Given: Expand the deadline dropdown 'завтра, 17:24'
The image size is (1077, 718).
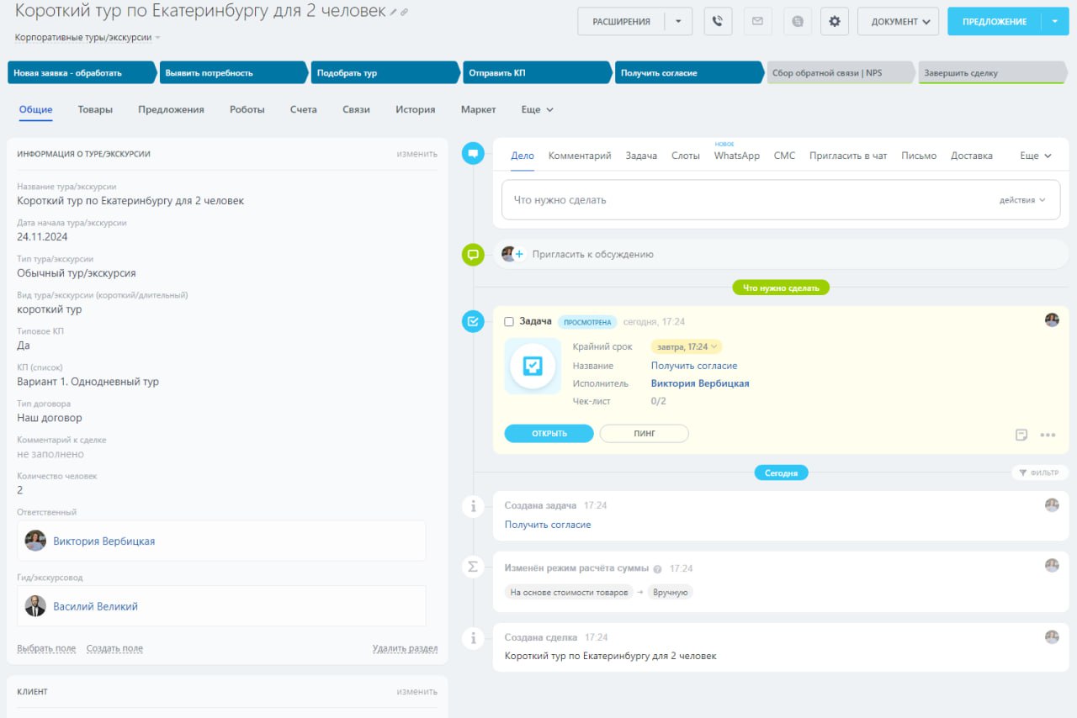Looking at the screenshot, I should click(x=686, y=346).
